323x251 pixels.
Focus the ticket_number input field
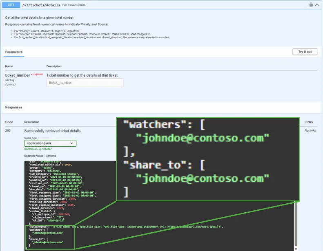coord(85,83)
